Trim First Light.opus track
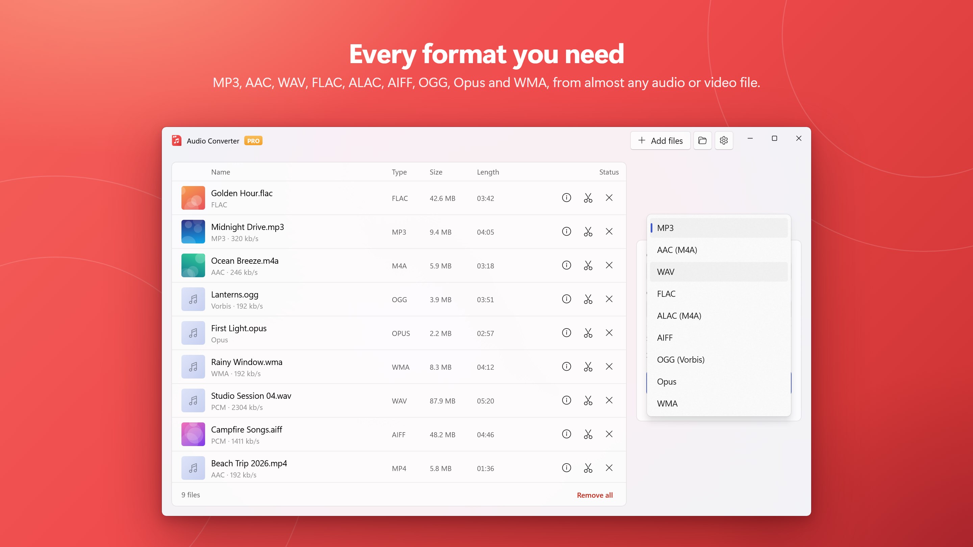The image size is (973, 547). [x=588, y=333]
